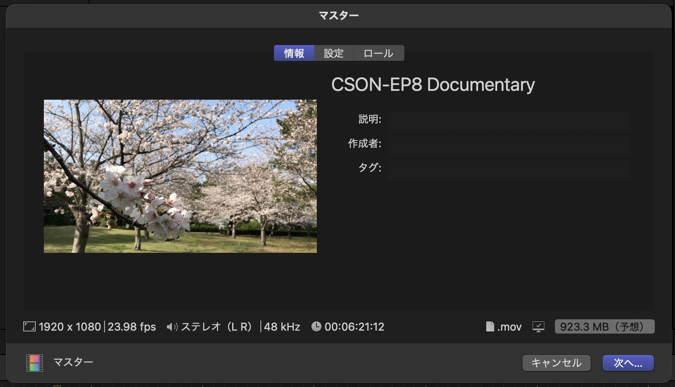675x387 pixels.
Task: Click the 1920 x 1080 resolution text
Action: [x=70, y=327]
